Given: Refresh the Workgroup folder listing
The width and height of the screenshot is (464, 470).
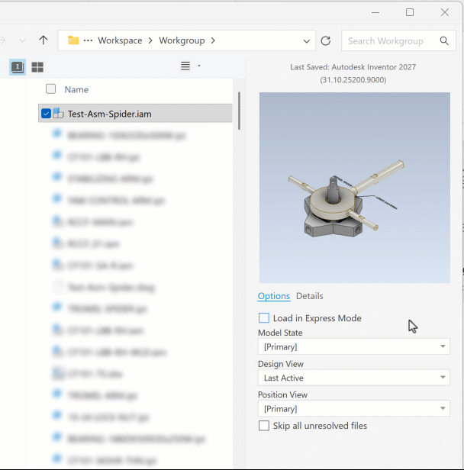Looking at the screenshot, I should tap(326, 40).
